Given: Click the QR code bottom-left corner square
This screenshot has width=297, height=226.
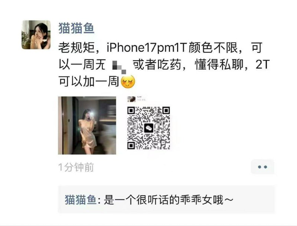Looking at the screenshot, I should pos(131,145).
